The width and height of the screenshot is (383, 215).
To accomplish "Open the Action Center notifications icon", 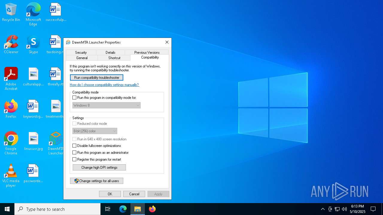I will coord(373,209).
